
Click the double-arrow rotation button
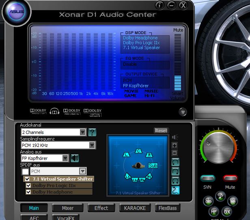(x=175, y=181)
